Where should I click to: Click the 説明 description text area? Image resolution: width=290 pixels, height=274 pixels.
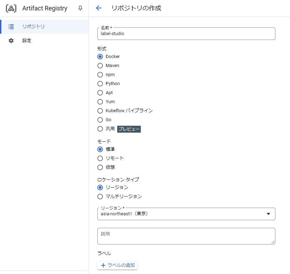pos(186,236)
